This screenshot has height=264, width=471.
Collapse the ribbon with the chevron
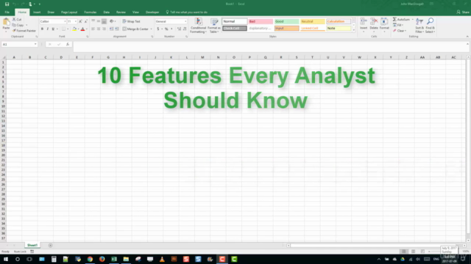pyautogui.click(x=467, y=37)
